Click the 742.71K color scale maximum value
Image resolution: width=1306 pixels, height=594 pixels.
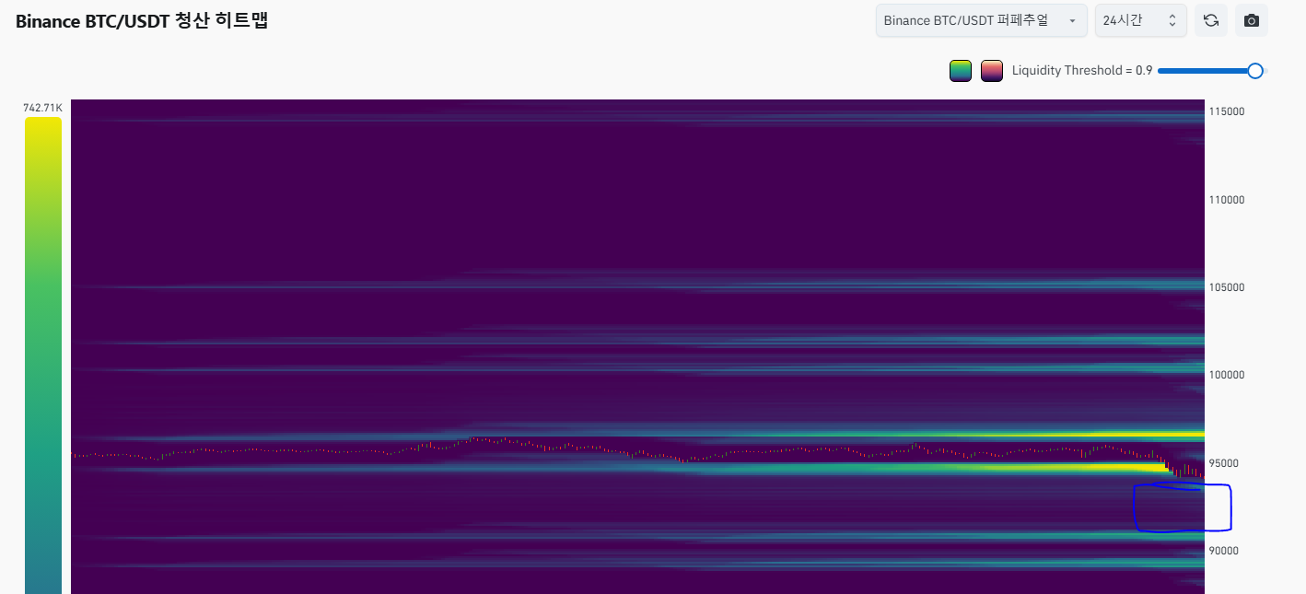42,108
